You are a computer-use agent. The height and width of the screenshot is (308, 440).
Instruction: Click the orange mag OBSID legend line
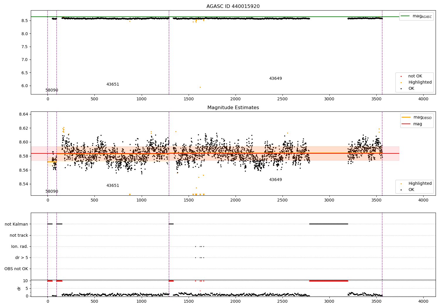pyautogui.click(x=406, y=117)
